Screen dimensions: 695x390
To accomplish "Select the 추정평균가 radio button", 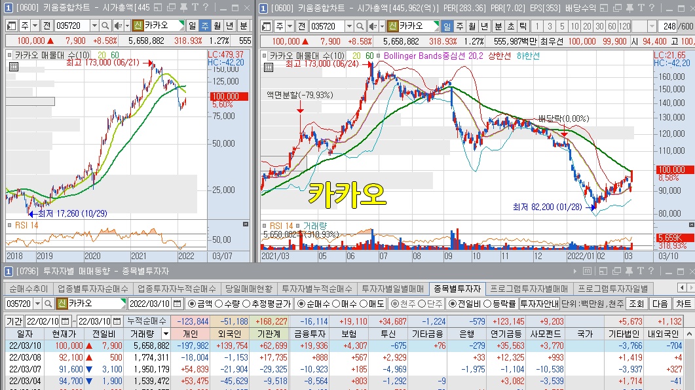I will (246, 304).
